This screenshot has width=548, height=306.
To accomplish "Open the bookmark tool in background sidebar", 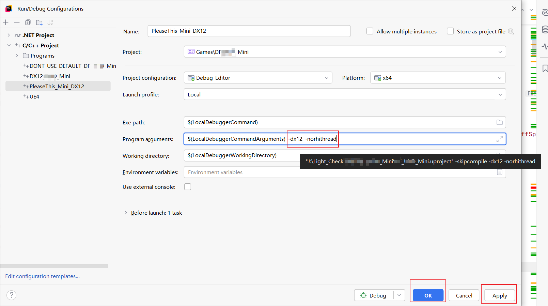I will point(545,68).
